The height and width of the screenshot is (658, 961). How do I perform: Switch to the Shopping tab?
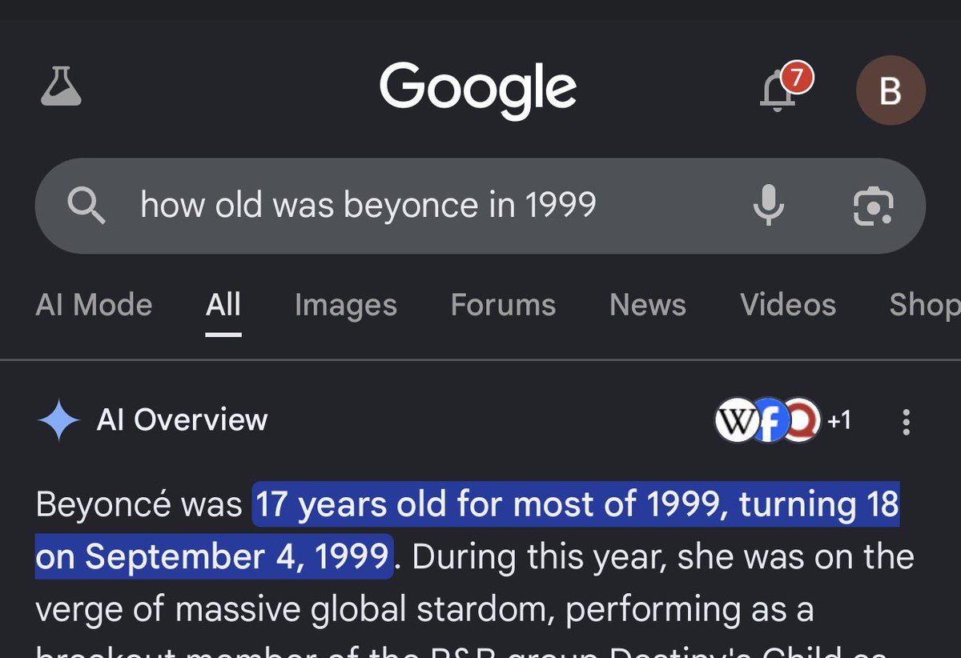point(925,305)
